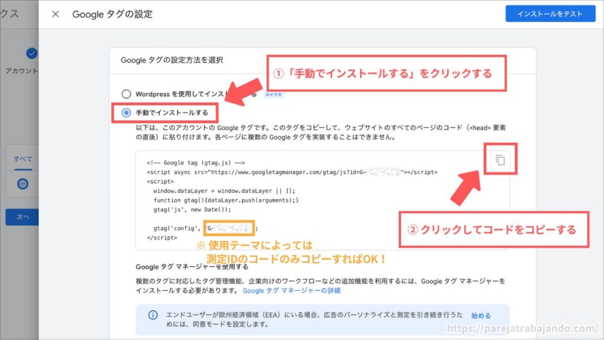Select Wordpress を使用してインストール radio button

click(126, 94)
